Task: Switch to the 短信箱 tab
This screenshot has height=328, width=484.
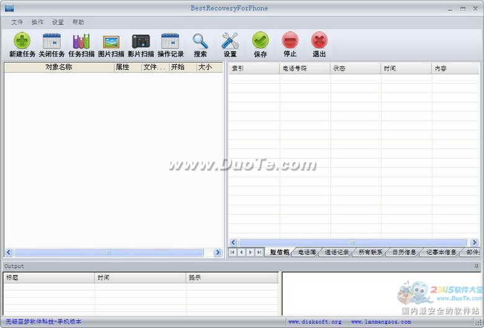Action: 279,252
